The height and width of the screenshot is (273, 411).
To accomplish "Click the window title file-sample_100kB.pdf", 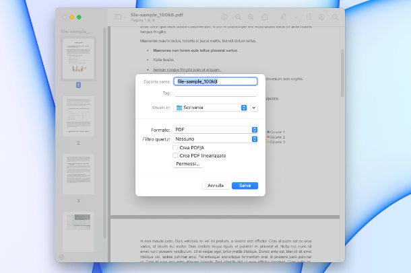I will pyautogui.click(x=157, y=15).
